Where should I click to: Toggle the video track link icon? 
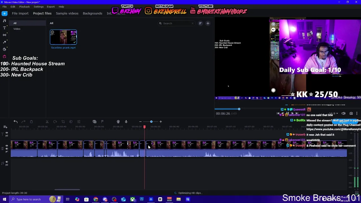point(7,152)
